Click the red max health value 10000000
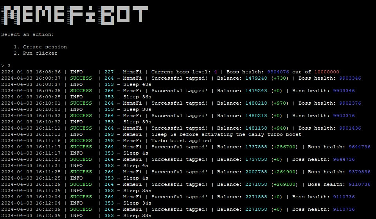 click(327, 72)
